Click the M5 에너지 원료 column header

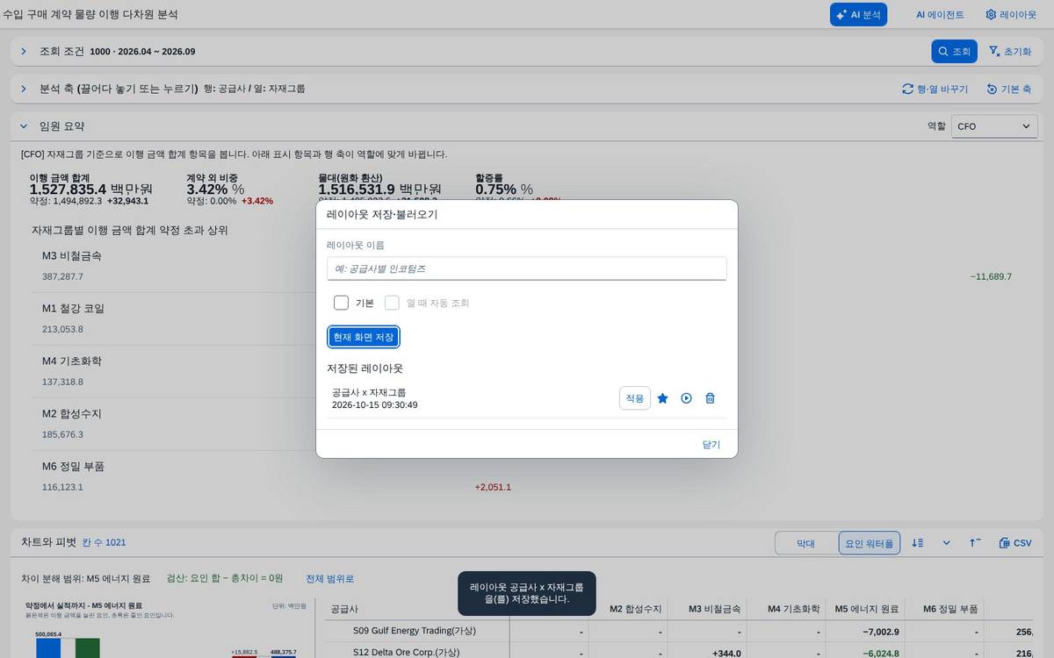point(866,609)
